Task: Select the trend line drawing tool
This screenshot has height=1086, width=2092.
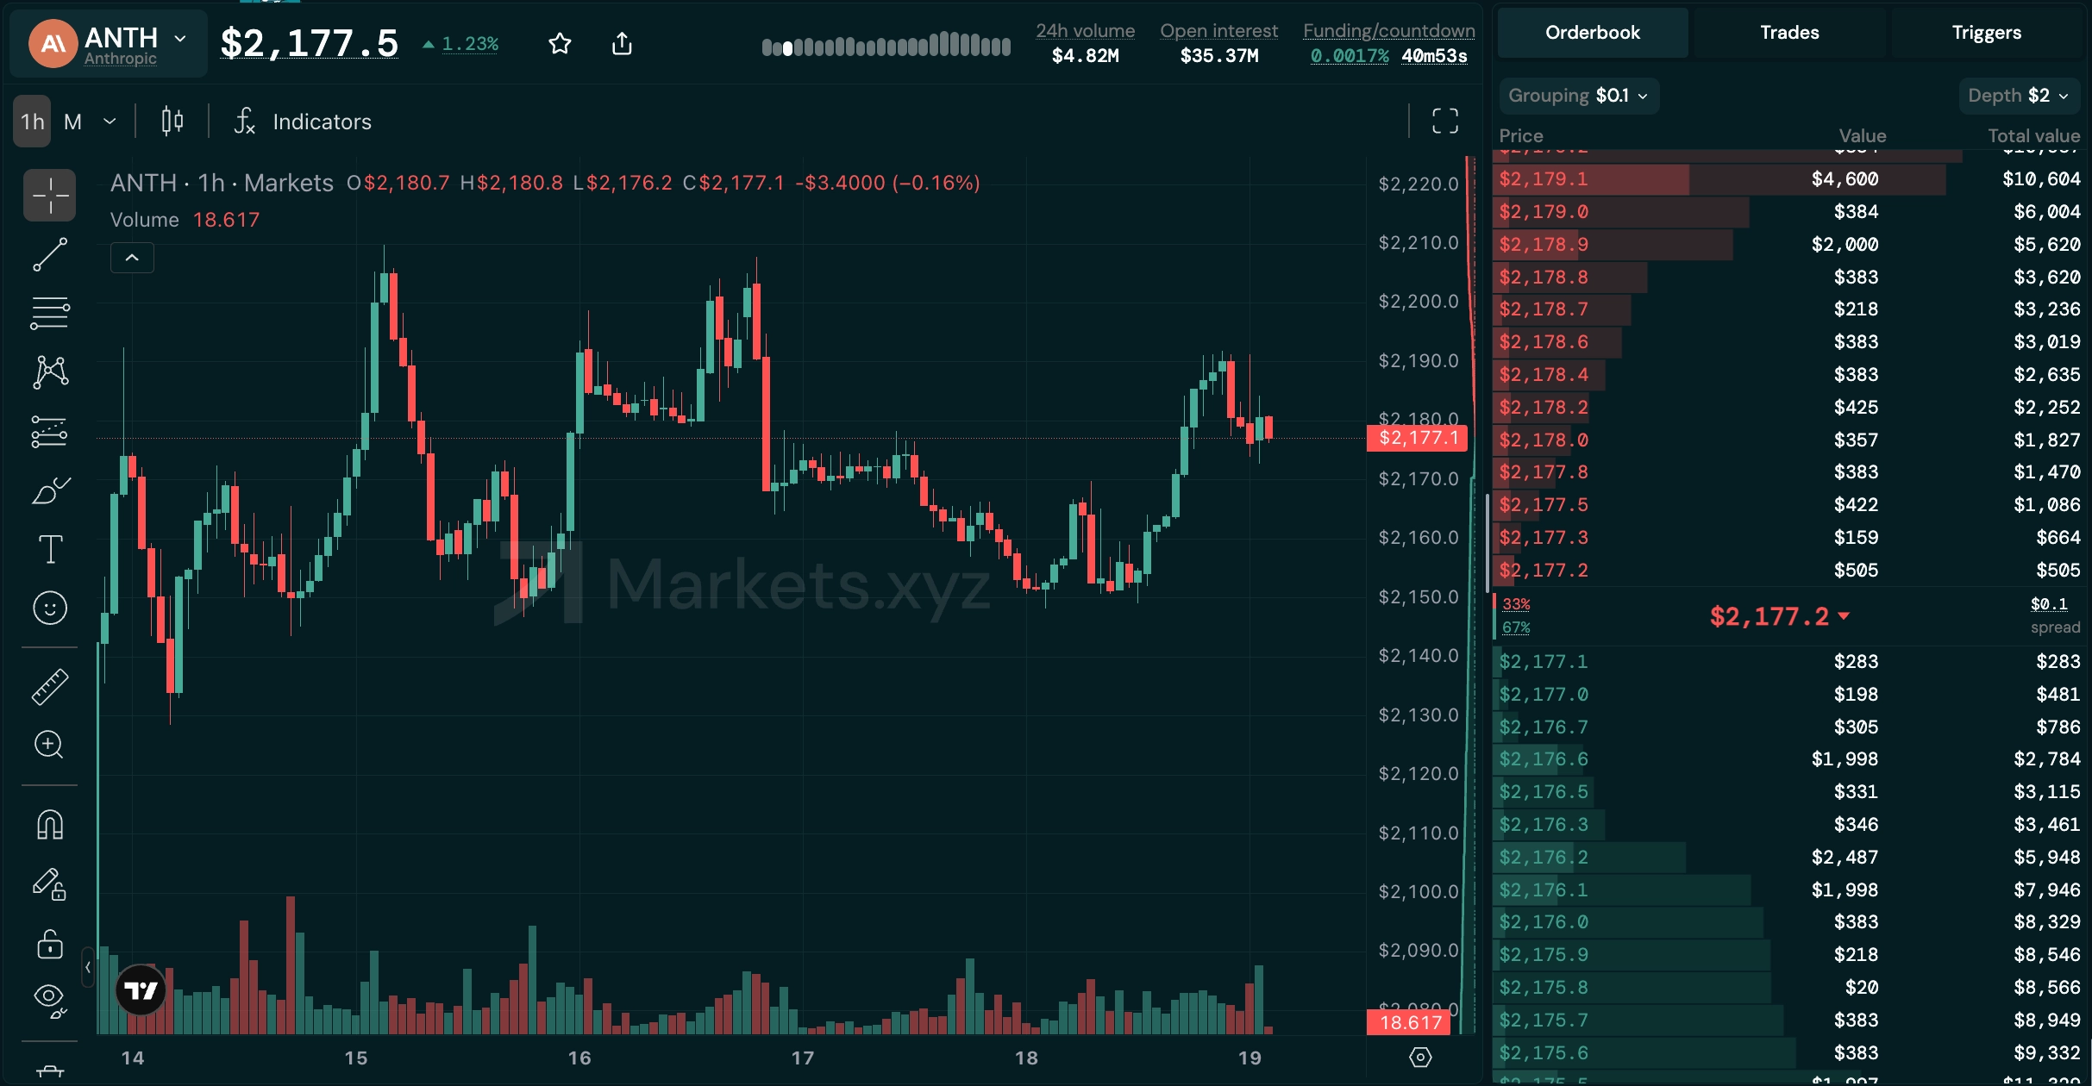Action: 50,254
